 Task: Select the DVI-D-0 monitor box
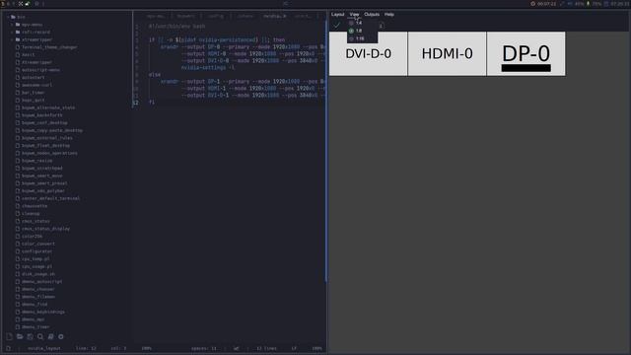pyautogui.click(x=368, y=53)
